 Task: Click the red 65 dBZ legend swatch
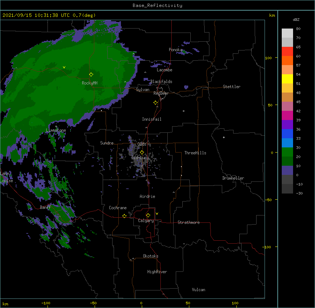coord(287,52)
